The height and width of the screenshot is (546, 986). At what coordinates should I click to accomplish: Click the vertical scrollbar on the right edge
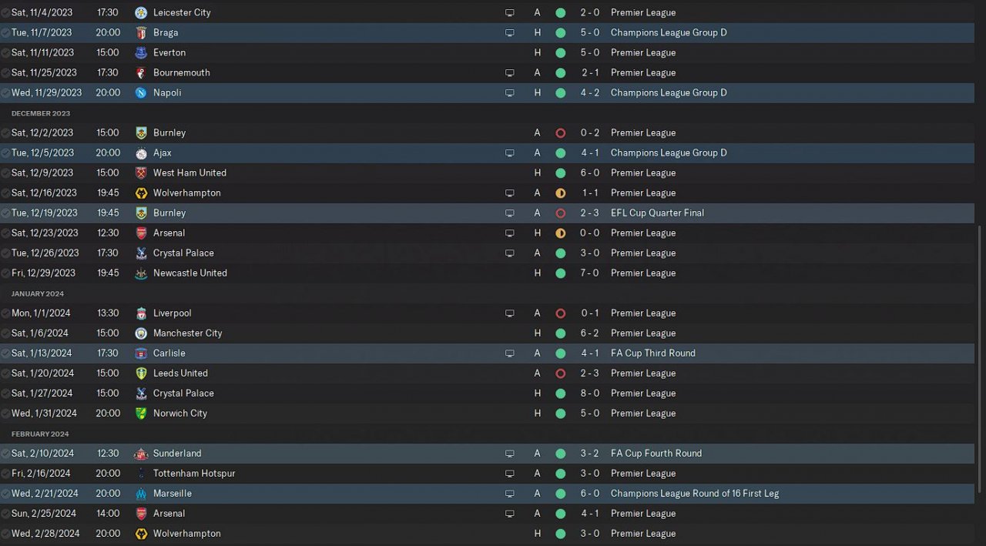coord(980,362)
